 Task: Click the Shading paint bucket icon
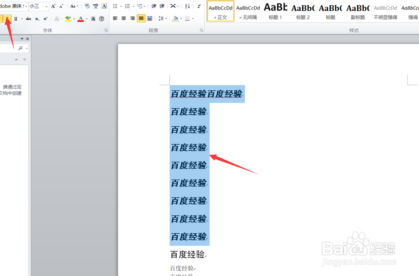point(175,18)
